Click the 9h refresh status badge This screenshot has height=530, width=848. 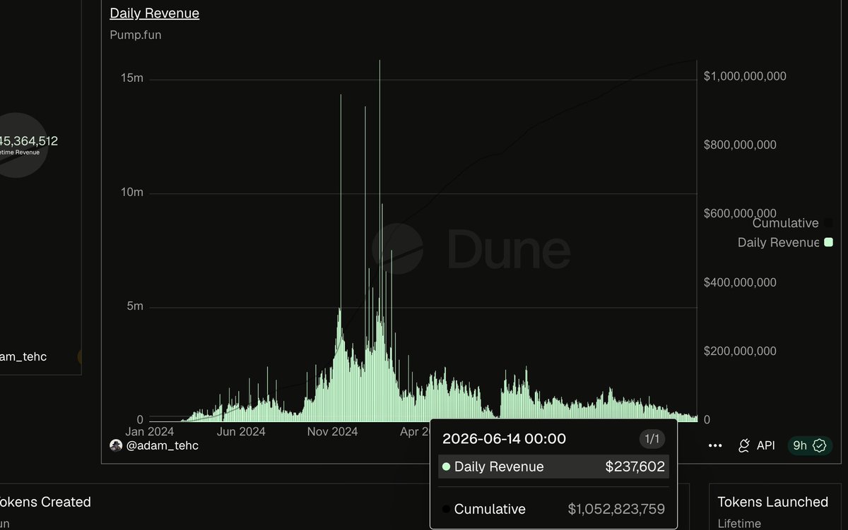[810, 445]
